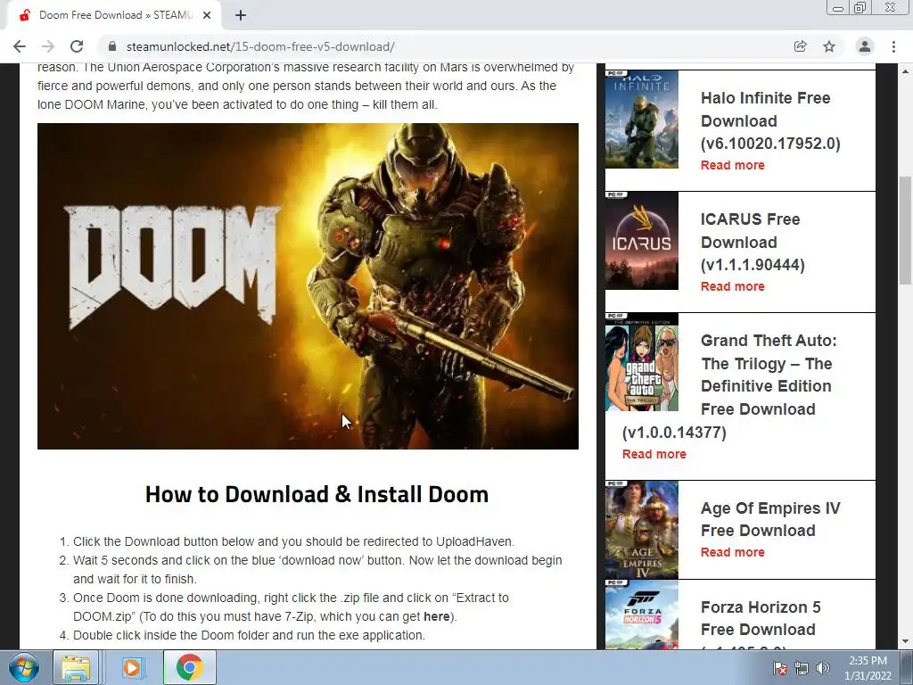Click the network tray icon
This screenshot has width=913, height=685.
[802, 668]
